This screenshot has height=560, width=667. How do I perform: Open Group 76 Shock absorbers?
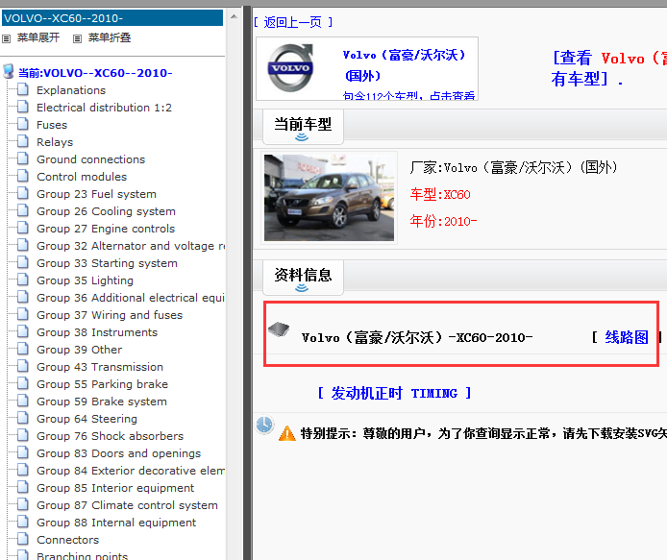click(110, 436)
